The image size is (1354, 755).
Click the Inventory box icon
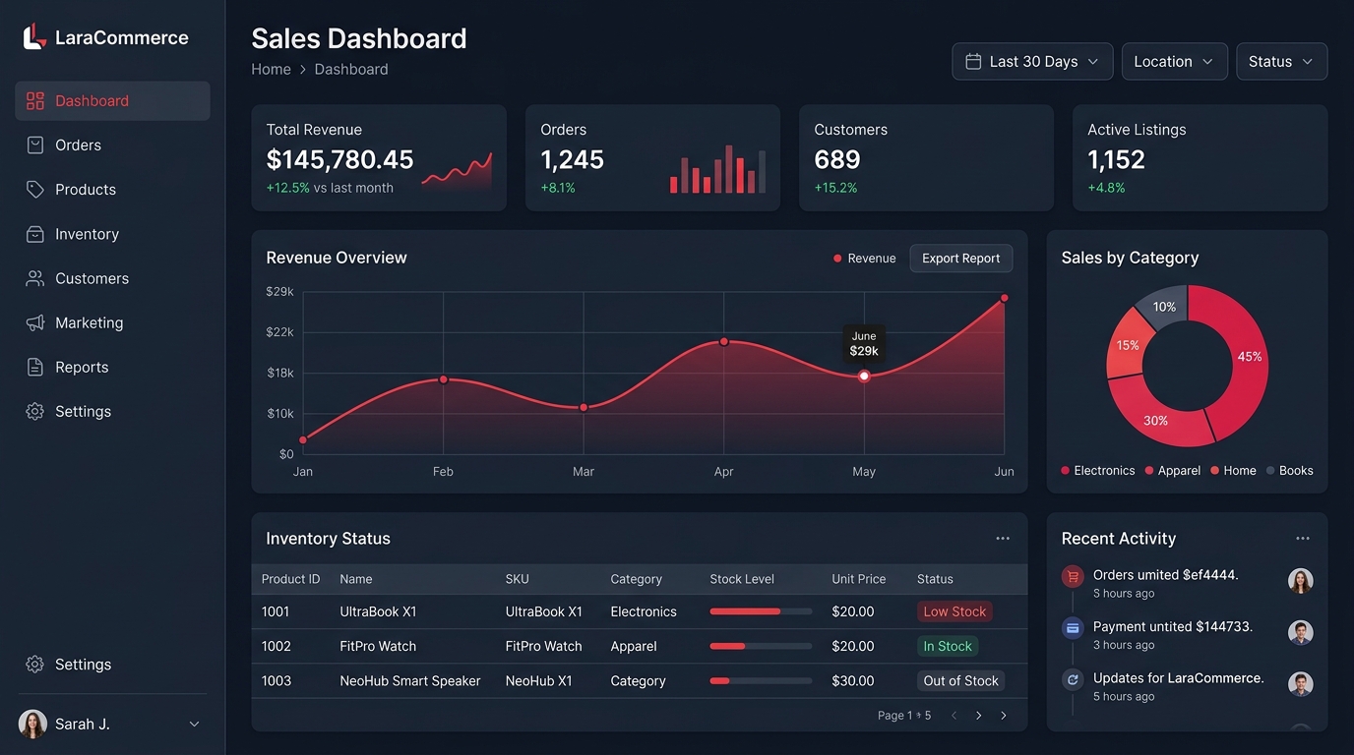click(x=35, y=234)
